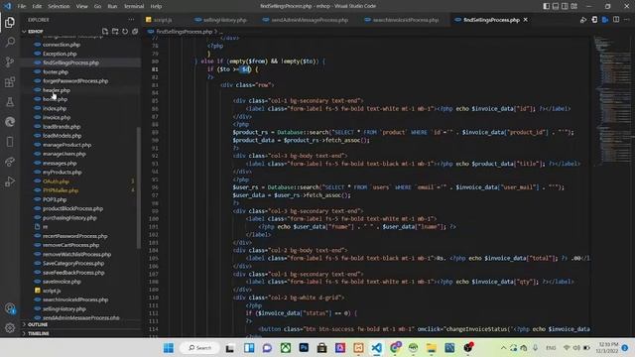Open editor more actions ellipsis
This screenshot has width=635, height=357.
pos(627,20)
